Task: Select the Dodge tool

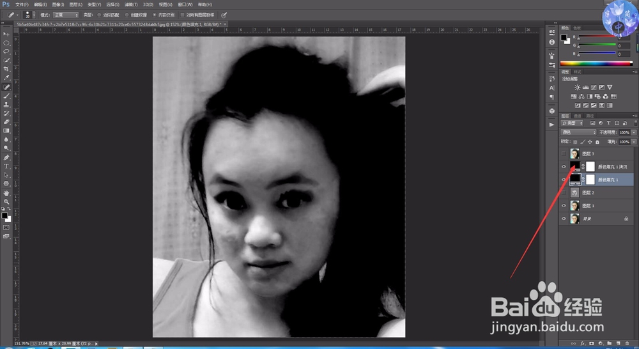Action: 6,148
